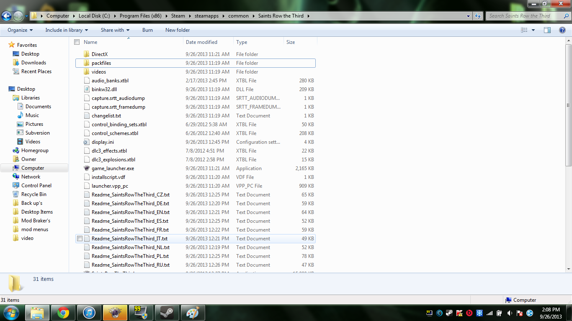Open Control Panel in navigation pane
This screenshot has height=321, width=572.
[x=36, y=186]
